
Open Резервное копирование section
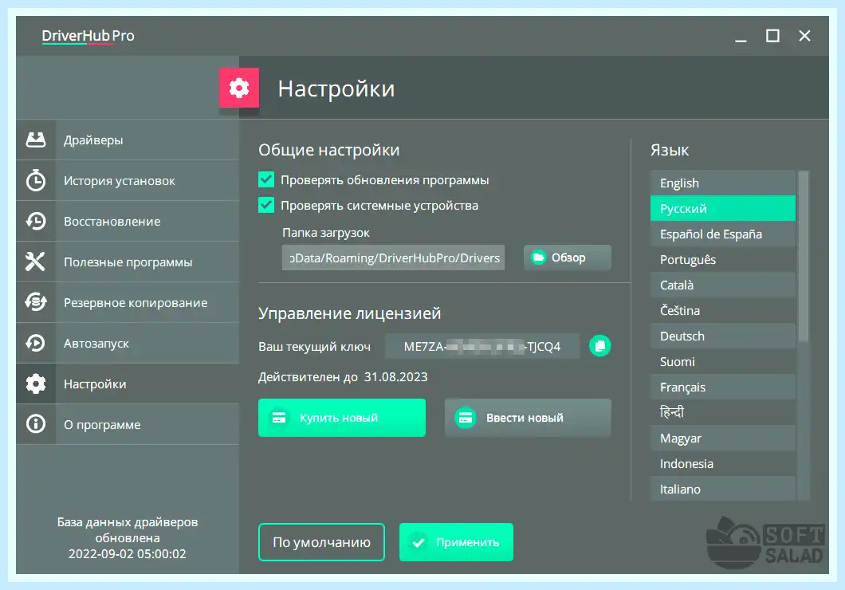click(128, 302)
